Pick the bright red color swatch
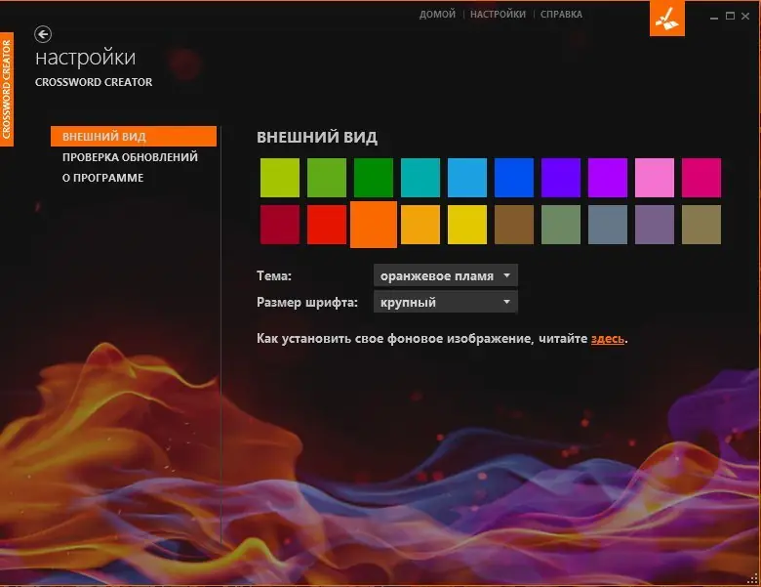 click(x=327, y=225)
